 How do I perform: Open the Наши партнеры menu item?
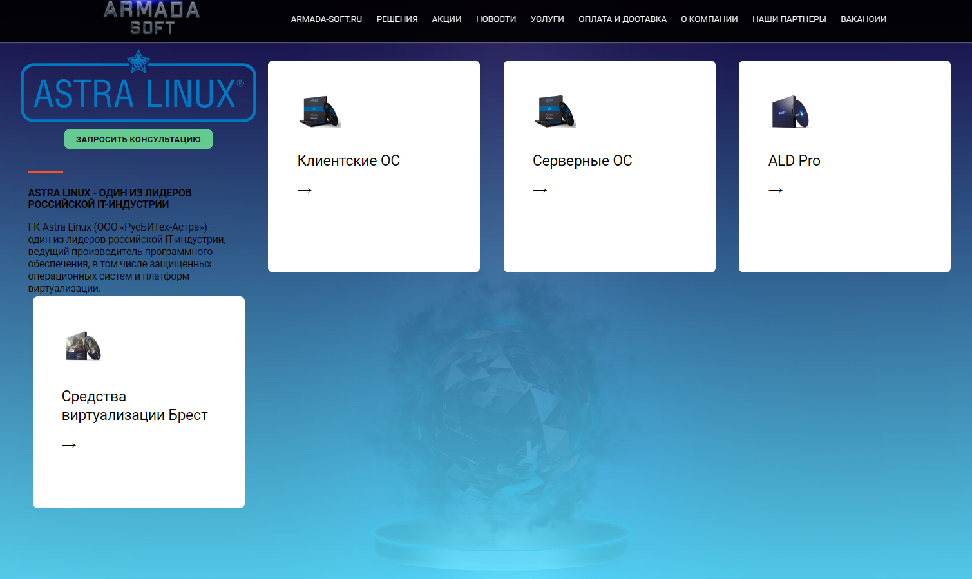click(789, 19)
